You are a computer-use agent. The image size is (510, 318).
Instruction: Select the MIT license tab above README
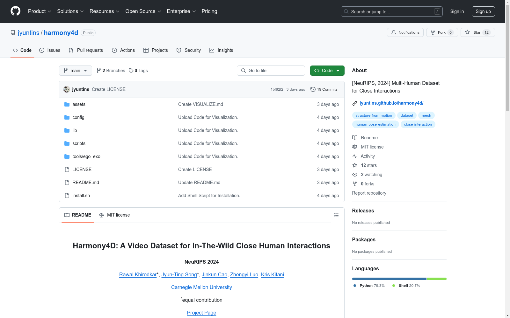click(x=114, y=215)
